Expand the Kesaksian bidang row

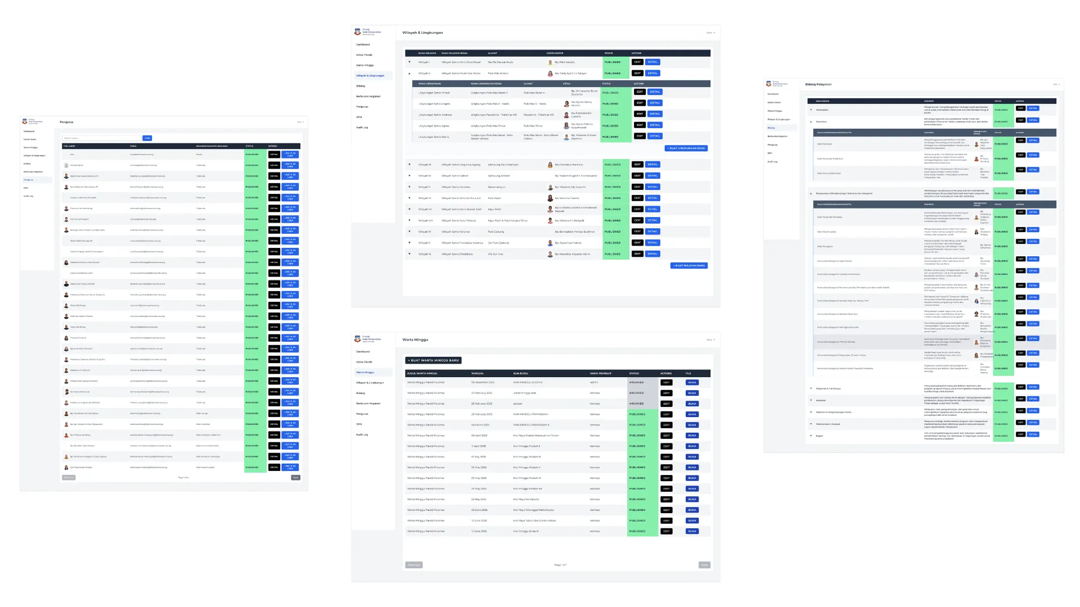811,400
